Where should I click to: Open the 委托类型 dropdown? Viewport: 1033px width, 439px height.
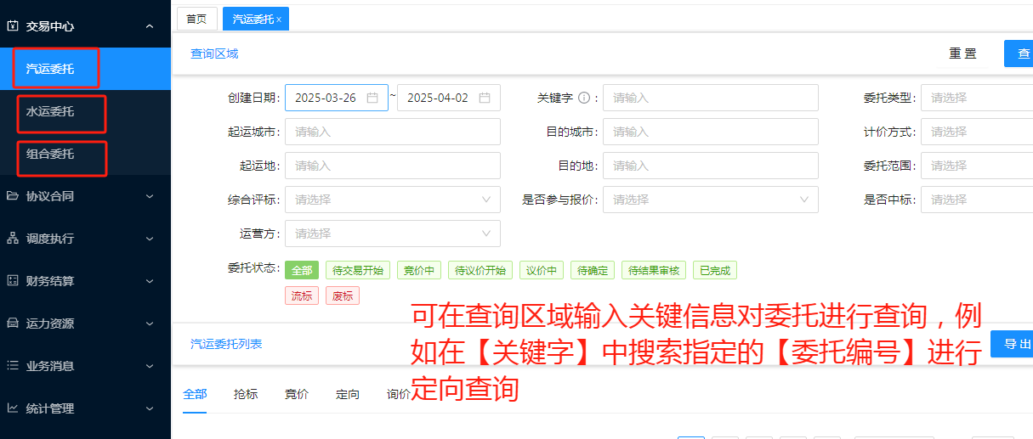coord(977,98)
